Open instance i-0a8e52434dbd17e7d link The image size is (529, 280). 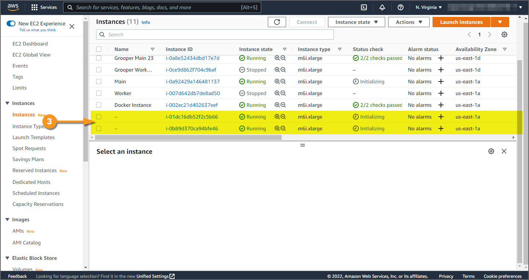click(193, 58)
